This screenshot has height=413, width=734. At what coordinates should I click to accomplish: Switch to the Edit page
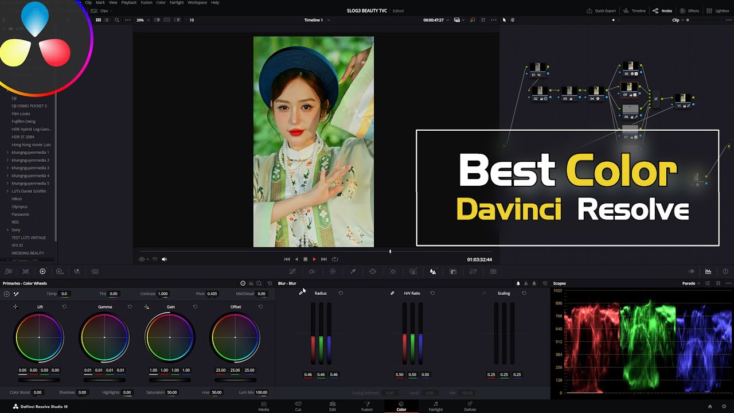333,406
